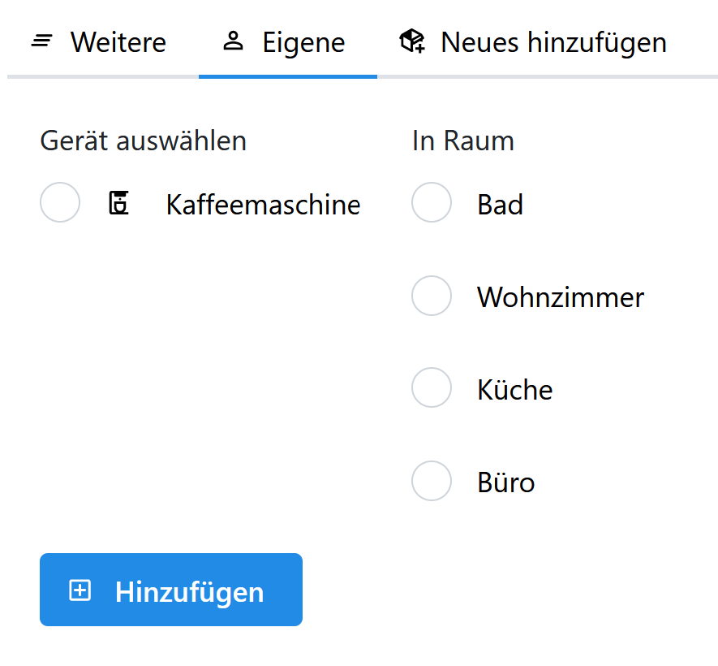Image resolution: width=718 pixels, height=666 pixels.
Task: Click the blue Hinzufügen button
Action: (171, 590)
